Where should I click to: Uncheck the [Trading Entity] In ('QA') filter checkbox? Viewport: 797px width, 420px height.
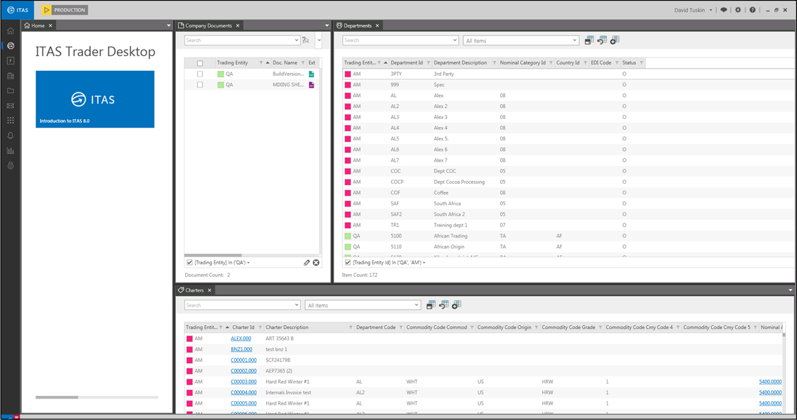[x=190, y=263]
